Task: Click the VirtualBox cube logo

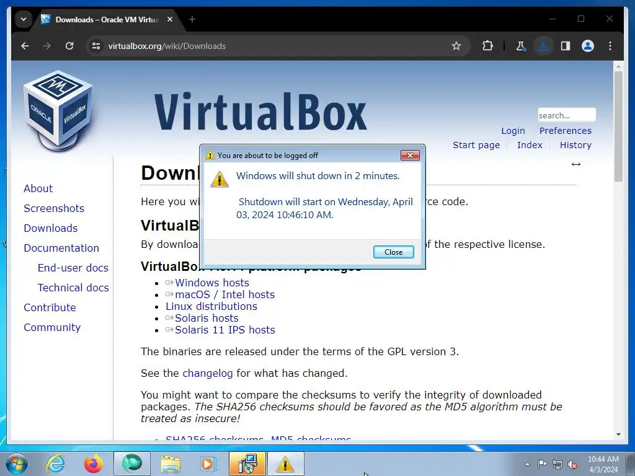Action: click(58, 110)
